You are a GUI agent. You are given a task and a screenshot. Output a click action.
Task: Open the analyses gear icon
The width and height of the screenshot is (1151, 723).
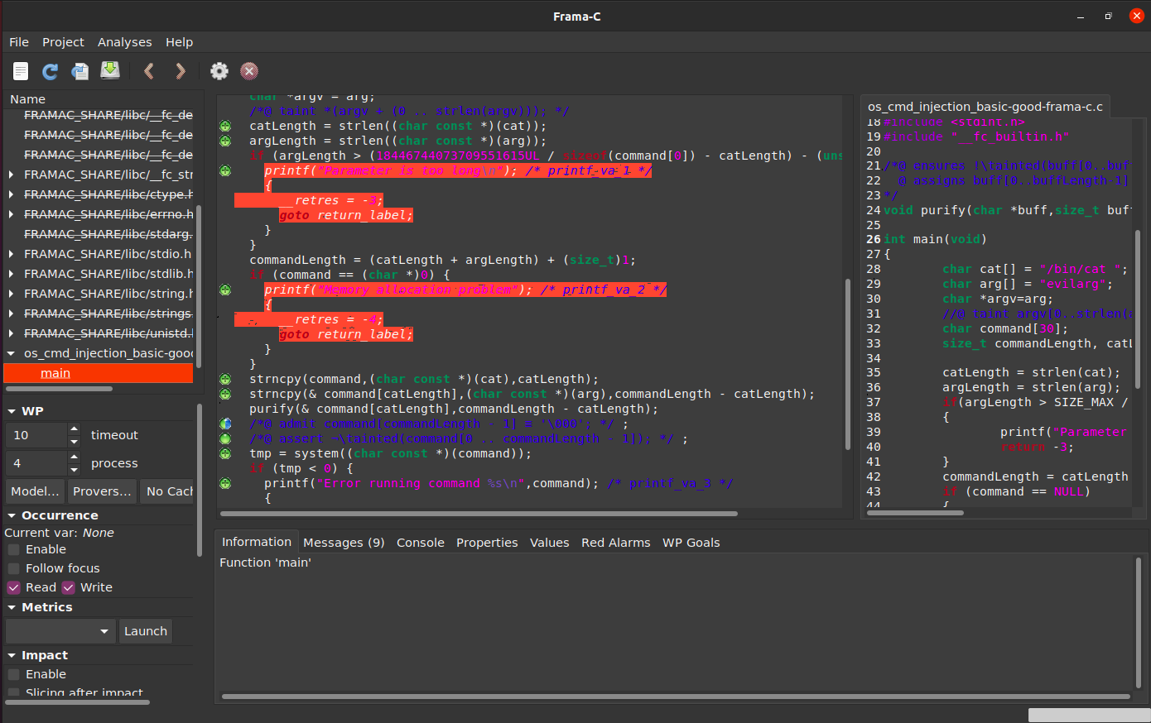[x=219, y=71]
